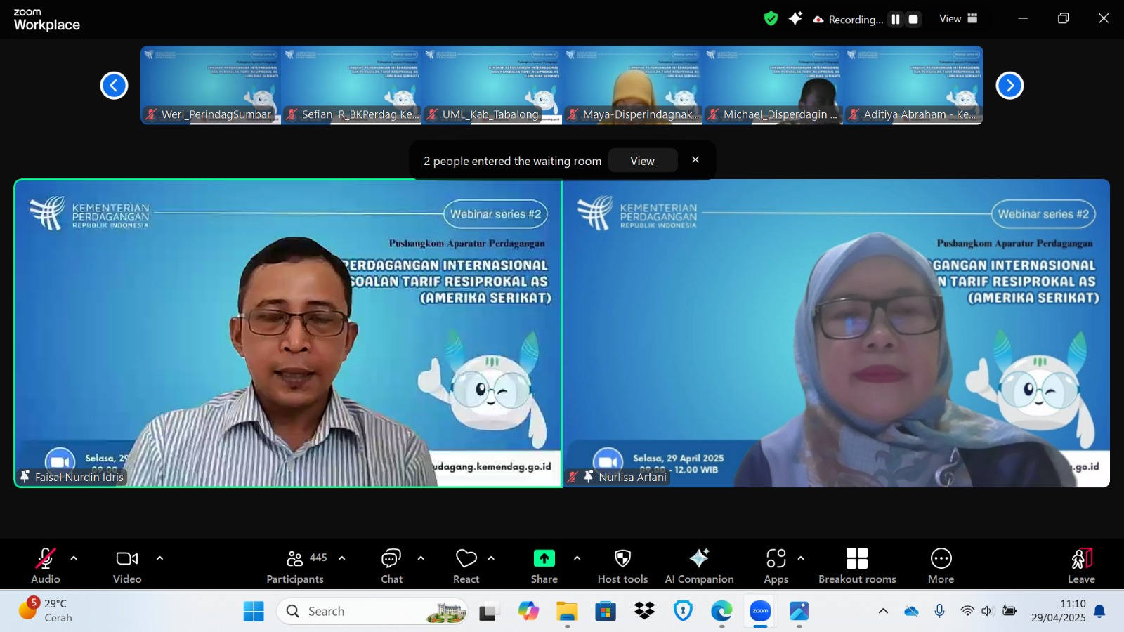Viewport: 1124px width, 632px height.
Task: Click Faisal Nurdin Idris name label
Action: (79, 477)
